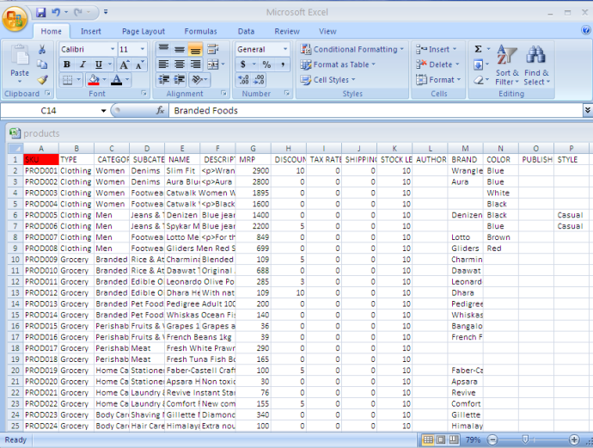Open the Insert ribbon tab

pyautogui.click(x=91, y=32)
